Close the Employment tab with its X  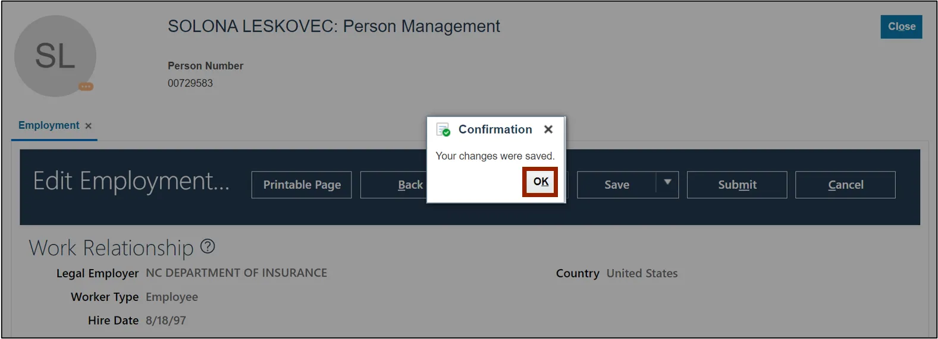(x=89, y=126)
